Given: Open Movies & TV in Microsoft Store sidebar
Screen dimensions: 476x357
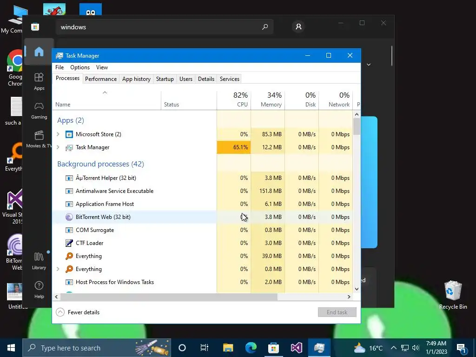Looking at the screenshot, I should 39,139.
